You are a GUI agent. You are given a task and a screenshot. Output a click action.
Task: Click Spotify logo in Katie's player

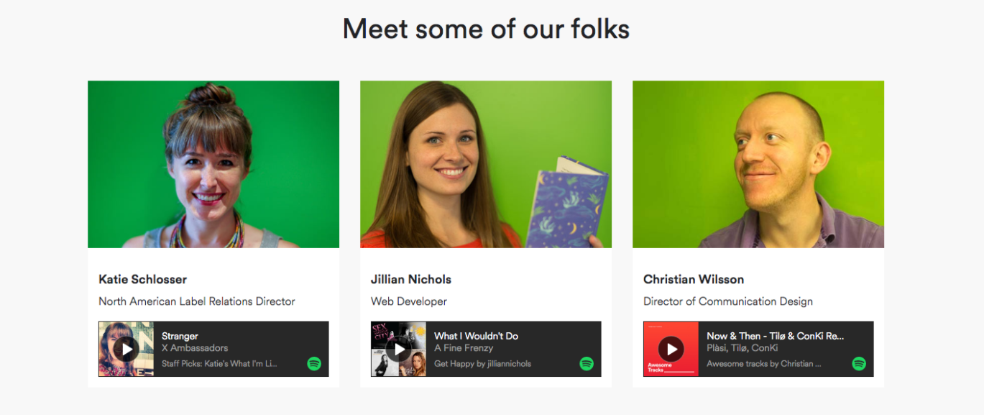tap(314, 364)
